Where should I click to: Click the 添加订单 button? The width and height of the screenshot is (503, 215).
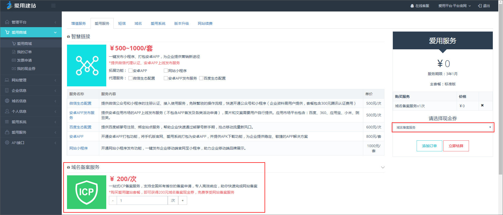429,146
